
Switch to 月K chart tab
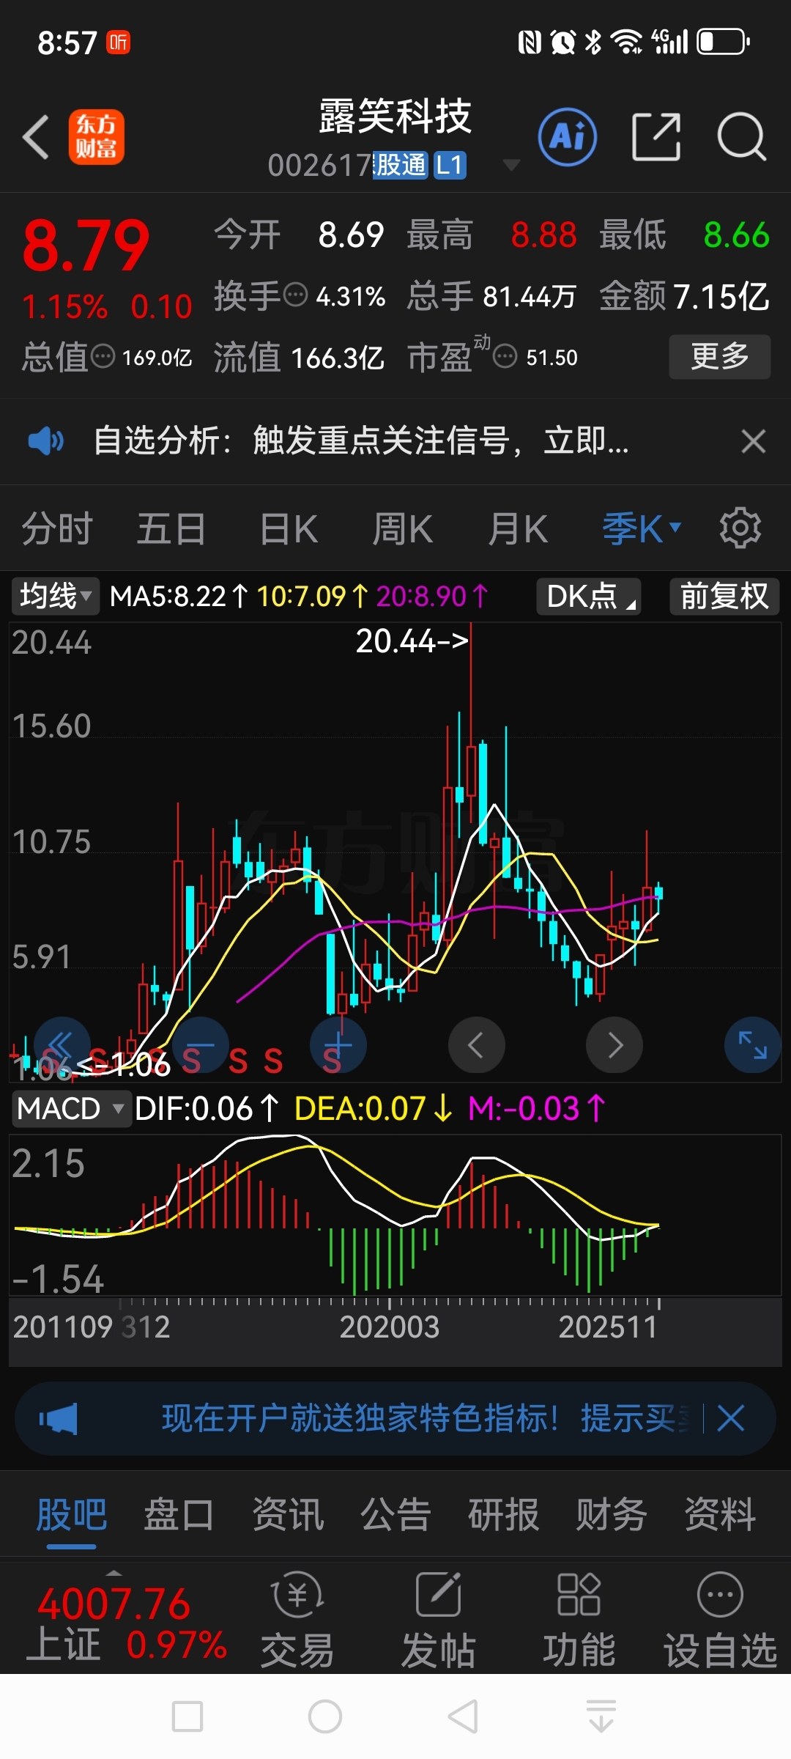(x=518, y=528)
